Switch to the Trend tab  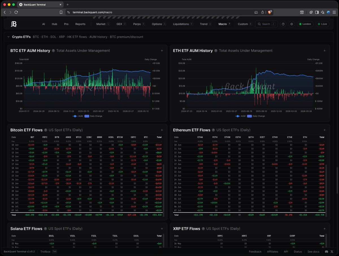tap(206, 24)
